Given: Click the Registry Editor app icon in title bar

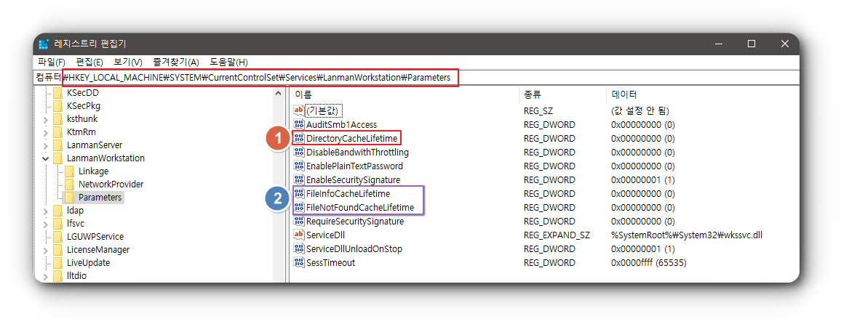Looking at the screenshot, I should (x=44, y=44).
